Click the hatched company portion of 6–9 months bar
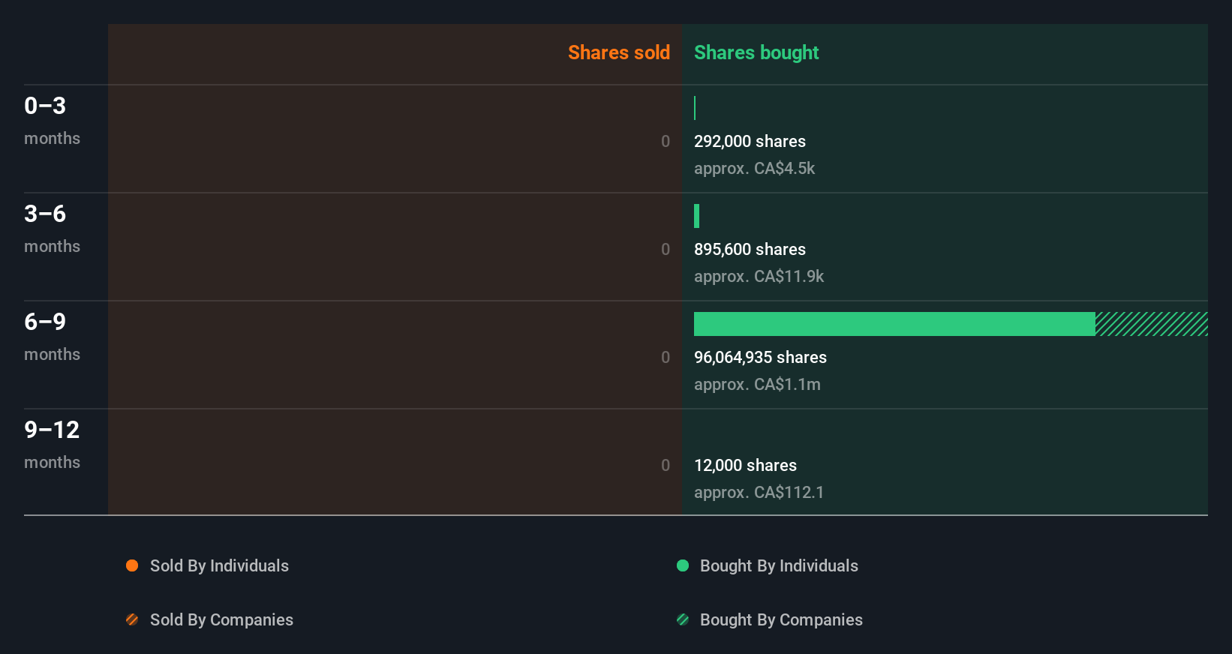The width and height of the screenshot is (1232, 654). 1152,324
